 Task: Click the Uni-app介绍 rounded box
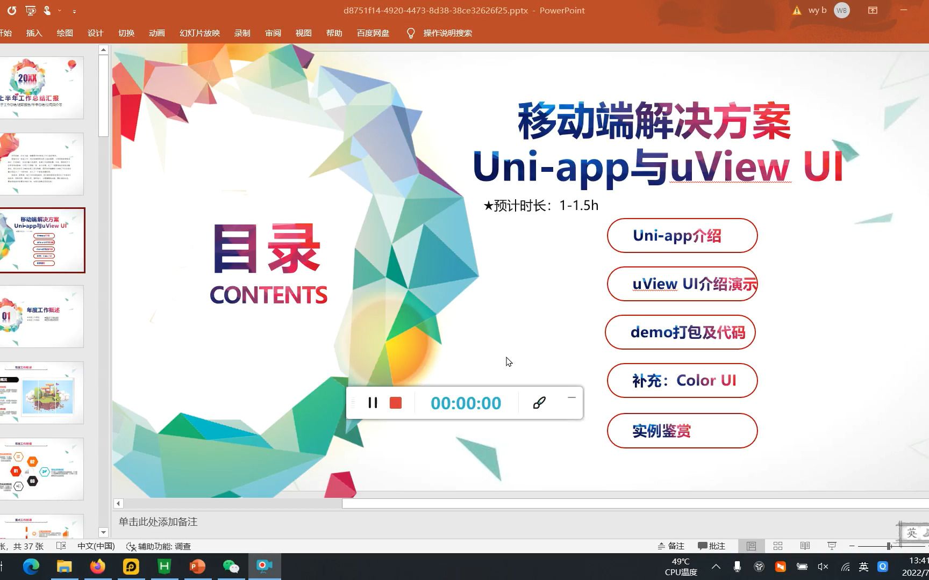point(682,235)
